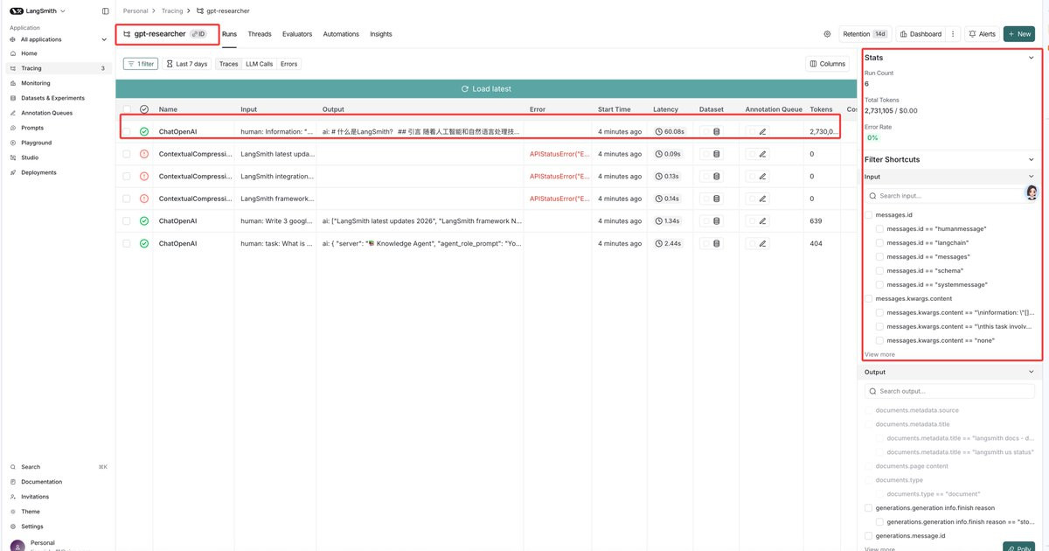The height and width of the screenshot is (551, 1049).
Task: Open sidebar Search
Action: click(31, 467)
